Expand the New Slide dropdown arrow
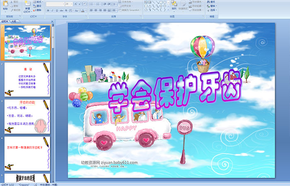 coord(31,12)
